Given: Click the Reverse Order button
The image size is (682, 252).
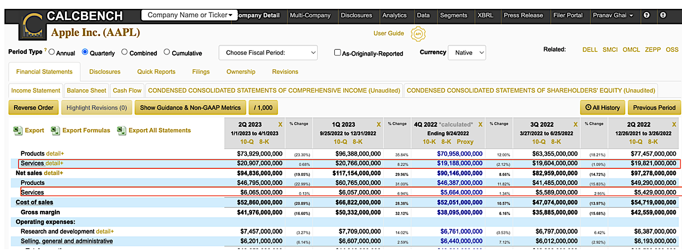Looking at the screenshot, I should (33, 108).
